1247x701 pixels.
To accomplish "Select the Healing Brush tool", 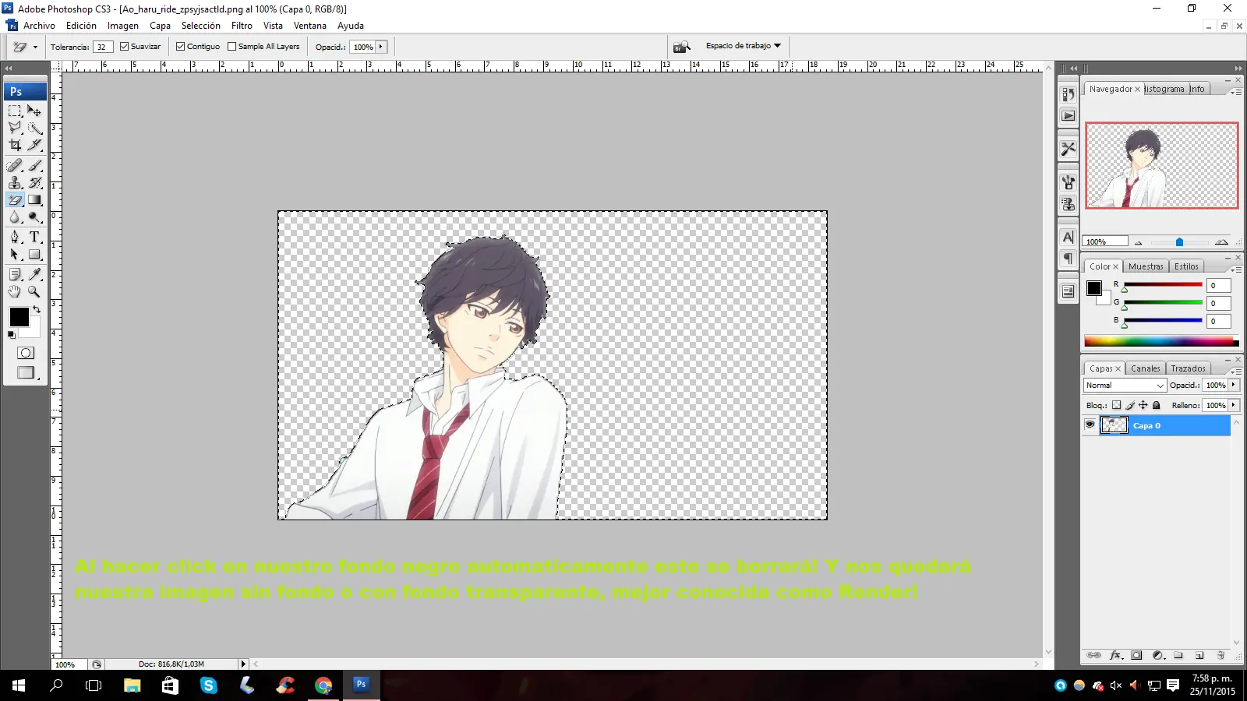I will tap(15, 165).
